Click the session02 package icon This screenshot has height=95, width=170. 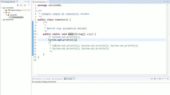[8, 15]
